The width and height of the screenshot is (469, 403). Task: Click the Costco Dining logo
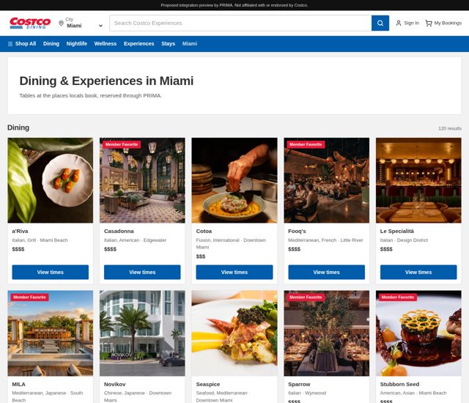pos(30,23)
